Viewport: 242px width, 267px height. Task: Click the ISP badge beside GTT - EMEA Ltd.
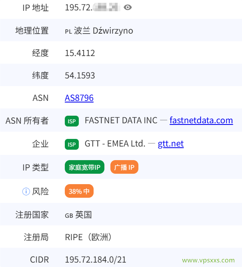[72, 144]
